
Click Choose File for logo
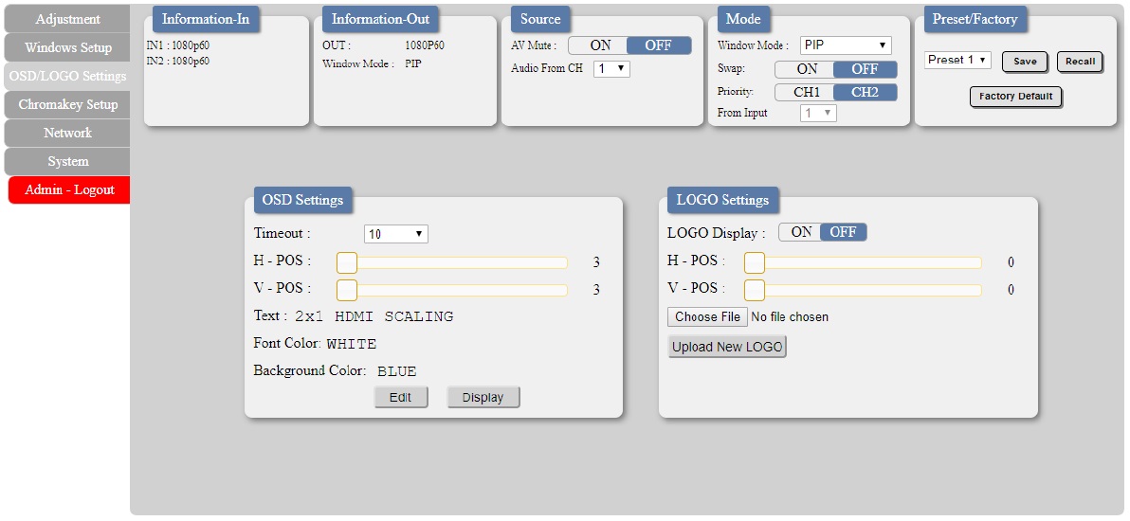(x=708, y=317)
